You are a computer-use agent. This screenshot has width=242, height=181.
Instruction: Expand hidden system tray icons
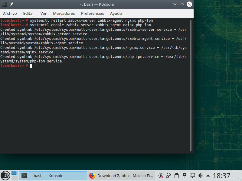tap(208, 176)
